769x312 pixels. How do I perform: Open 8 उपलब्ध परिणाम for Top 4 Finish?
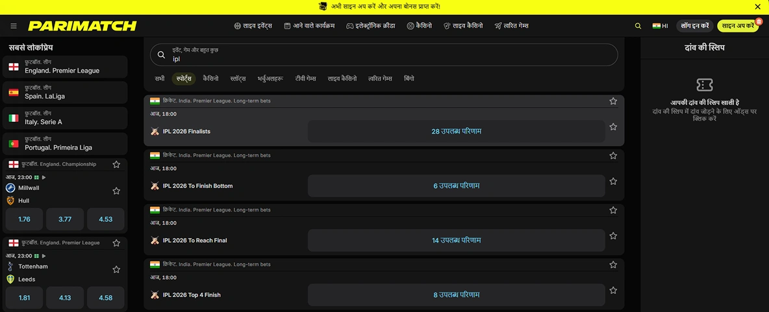point(456,294)
